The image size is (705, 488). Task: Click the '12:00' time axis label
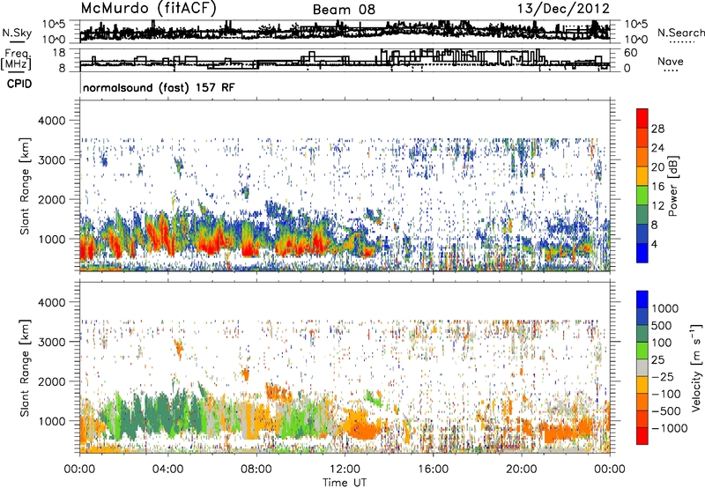[345, 470]
